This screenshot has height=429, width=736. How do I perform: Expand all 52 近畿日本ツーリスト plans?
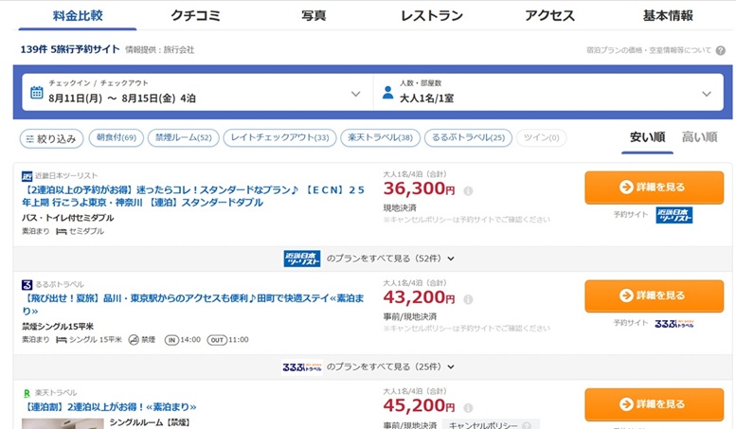click(x=368, y=259)
